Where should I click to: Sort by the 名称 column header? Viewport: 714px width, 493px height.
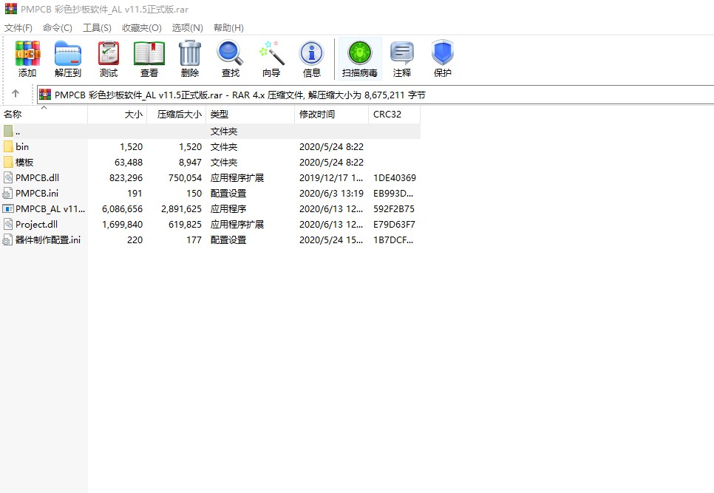[x=44, y=115]
